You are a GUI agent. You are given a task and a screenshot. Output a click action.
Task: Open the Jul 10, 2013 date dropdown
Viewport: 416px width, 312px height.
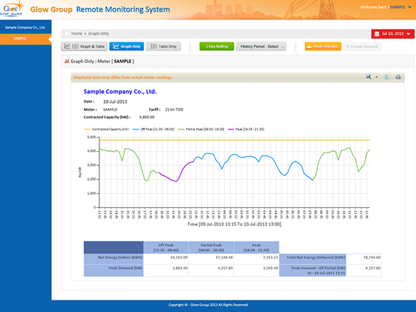click(x=392, y=33)
